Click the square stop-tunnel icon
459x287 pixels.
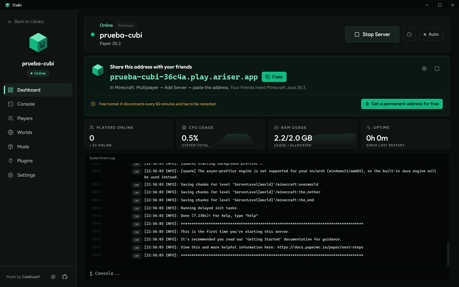pos(437,69)
